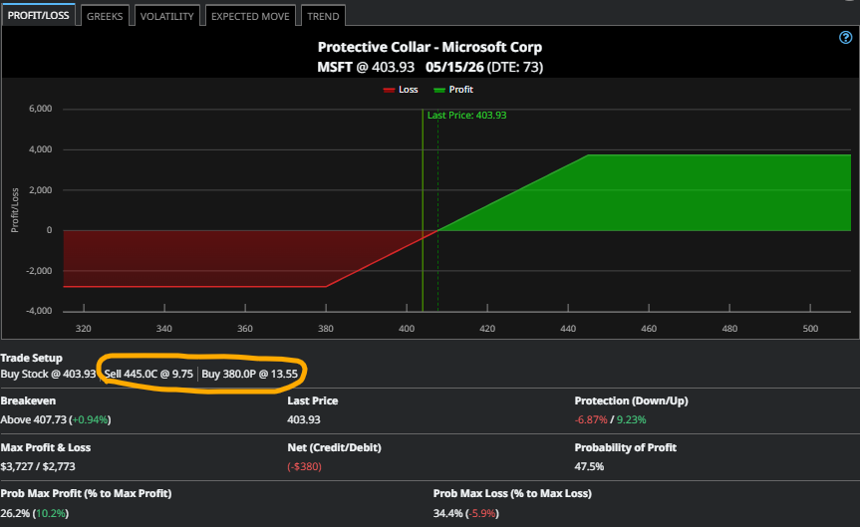This screenshot has height=527, width=860.
Task: Click the 6,000 y-axis tick label
Action: click(x=40, y=109)
